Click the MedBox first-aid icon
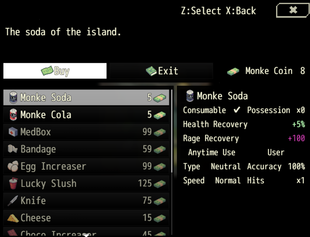Viewport: 310px width, 237px height. (x=13, y=132)
